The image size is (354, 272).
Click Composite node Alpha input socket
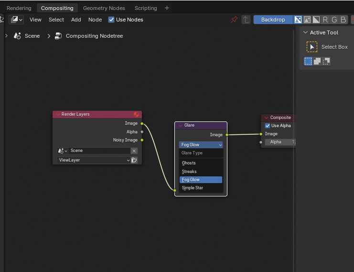click(261, 142)
